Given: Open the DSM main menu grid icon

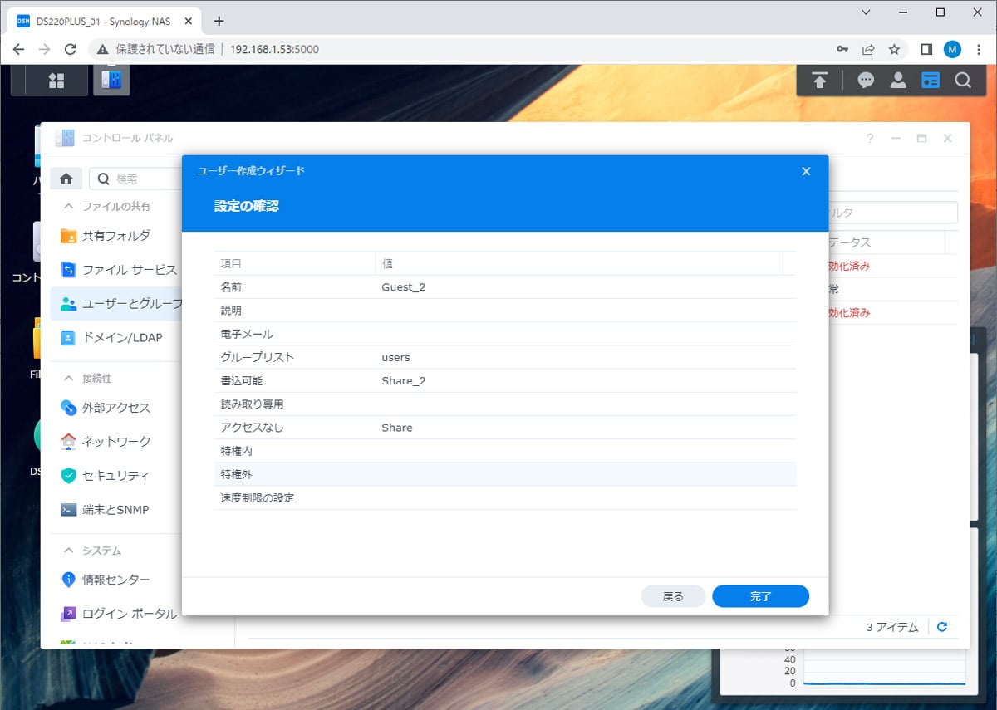Looking at the screenshot, I should pyautogui.click(x=56, y=81).
